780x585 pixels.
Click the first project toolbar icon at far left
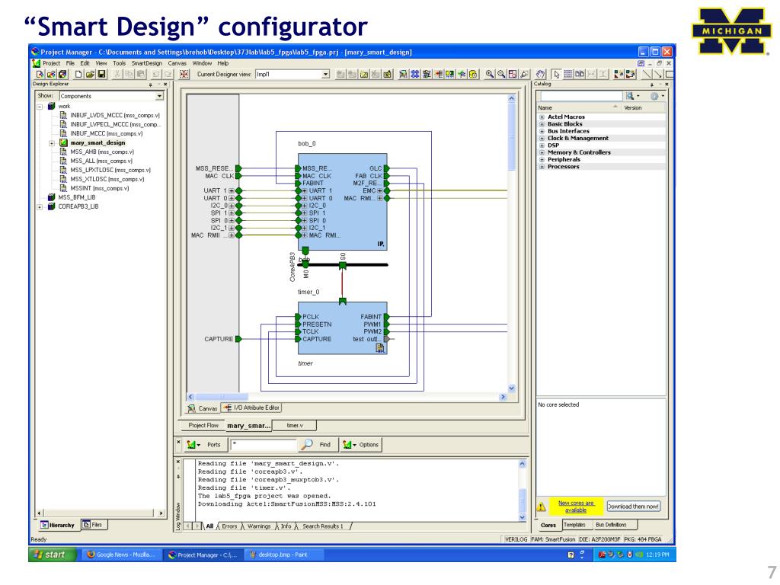[x=40, y=74]
